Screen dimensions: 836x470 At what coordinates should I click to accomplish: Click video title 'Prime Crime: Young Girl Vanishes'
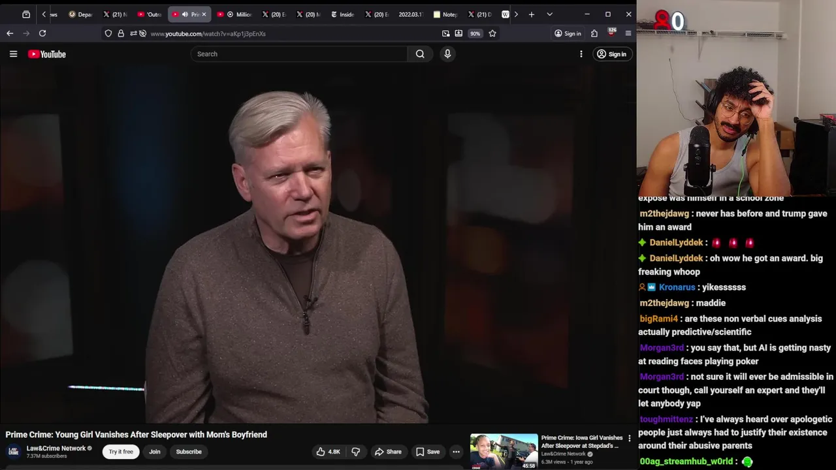click(x=136, y=434)
